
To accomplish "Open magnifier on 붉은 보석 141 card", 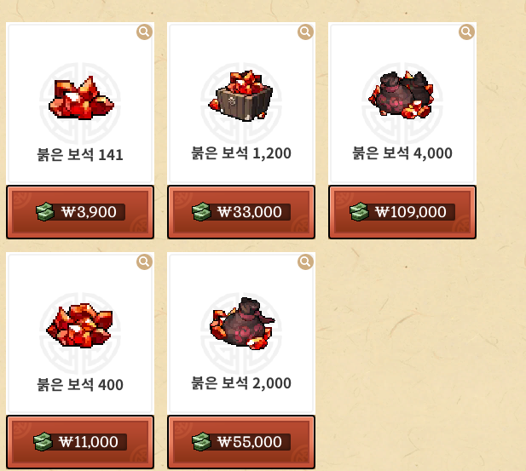I will [x=145, y=32].
